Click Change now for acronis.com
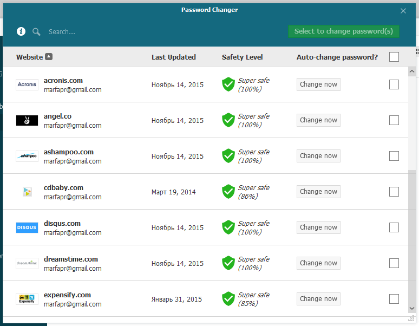The width and height of the screenshot is (419, 326). (318, 84)
